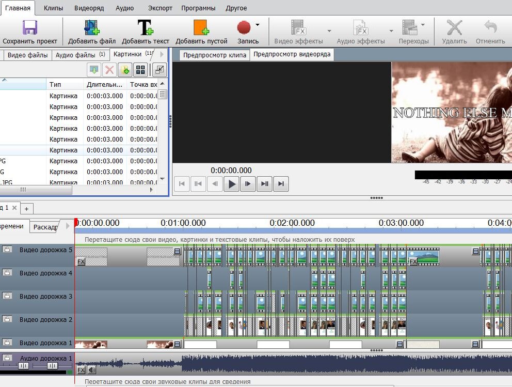Viewport: 512px width, 387px height.
Task: Switch to Видео файлы tab
Action: tap(27, 55)
